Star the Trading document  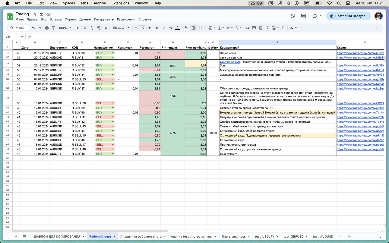tap(35, 14)
